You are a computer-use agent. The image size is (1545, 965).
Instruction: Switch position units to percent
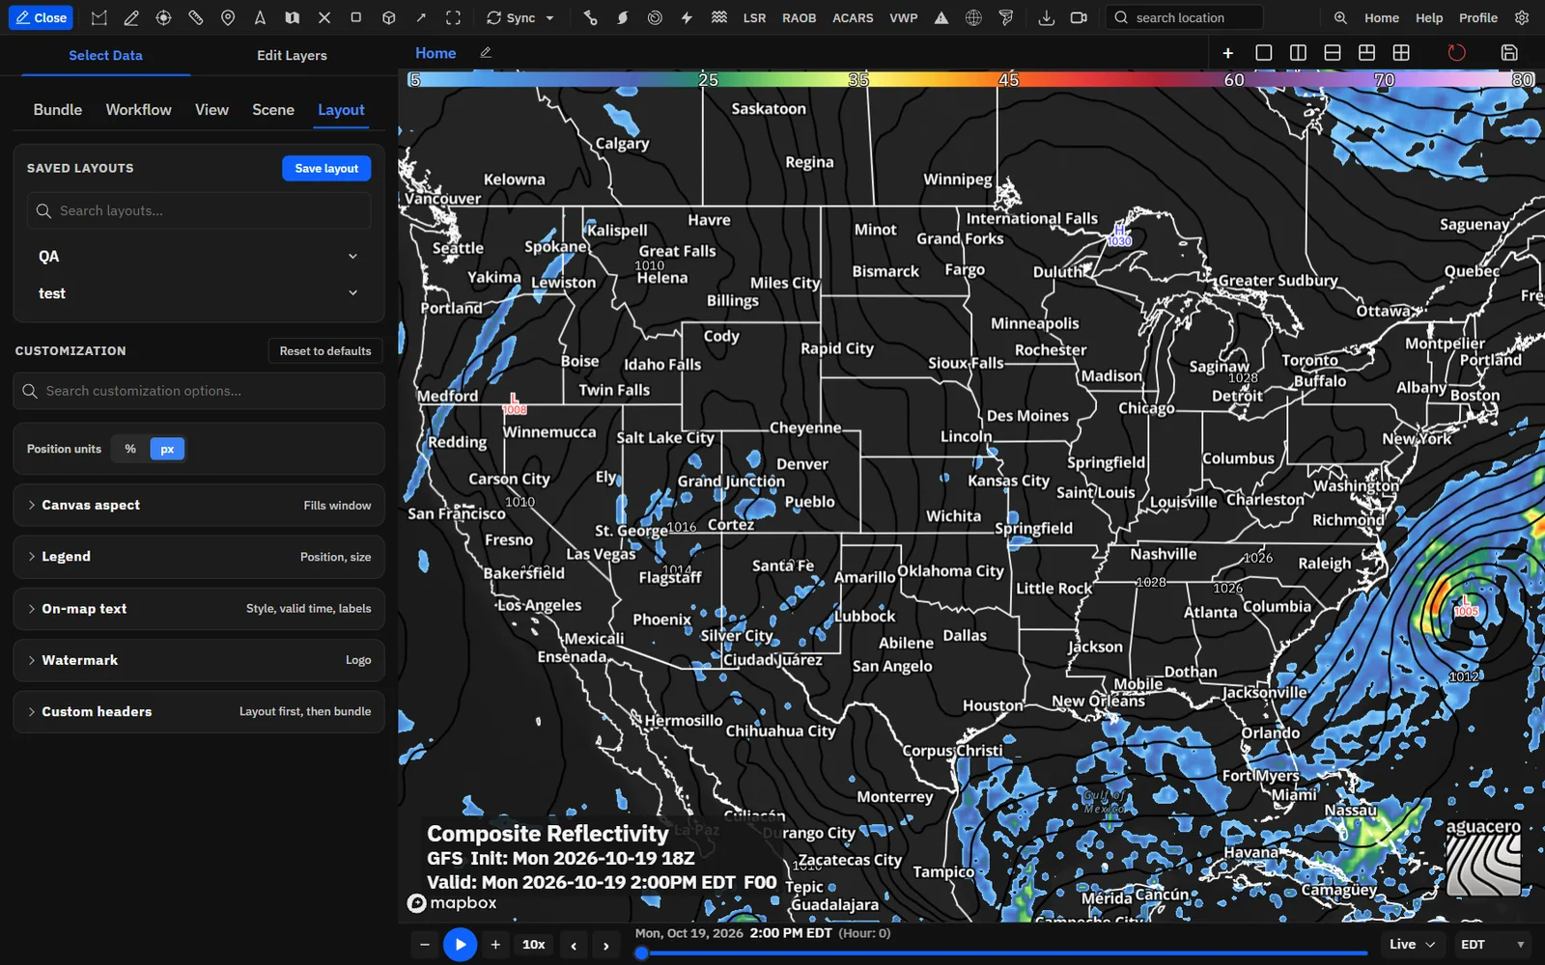tap(130, 449)
